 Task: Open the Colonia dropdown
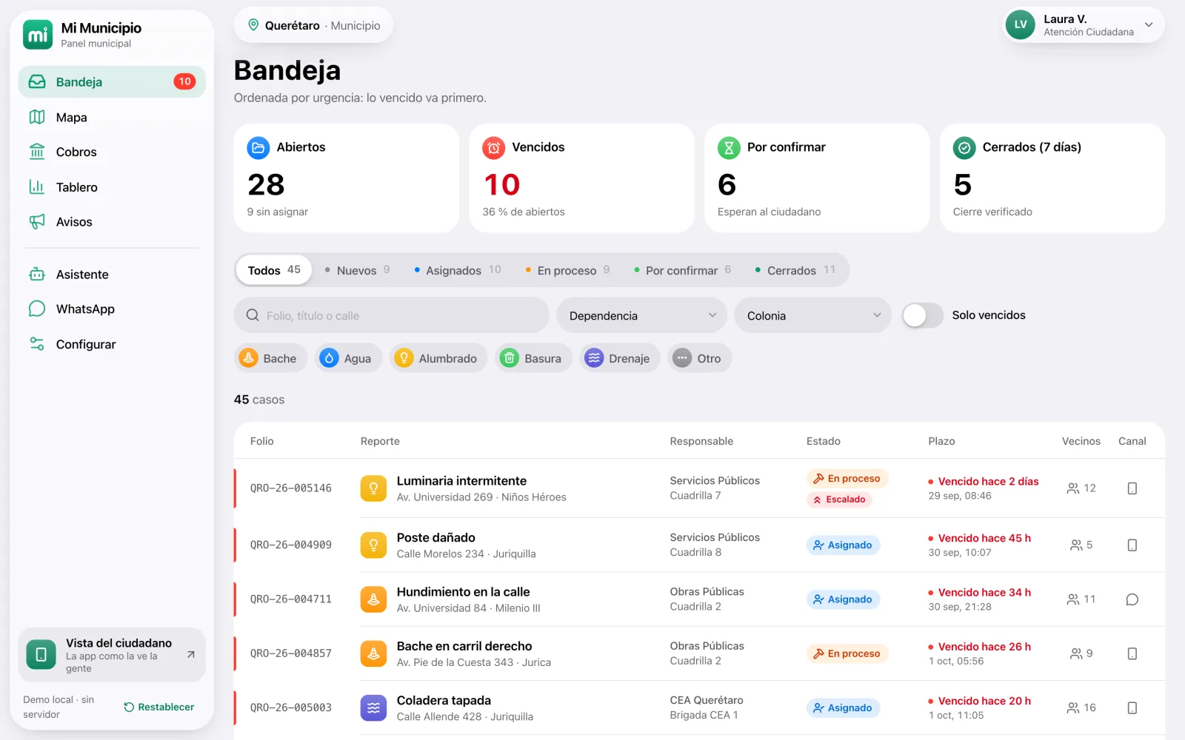tap(812, 315)
